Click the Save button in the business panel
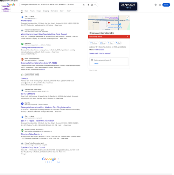Viewport: 174px width, 175px height. 102,43
